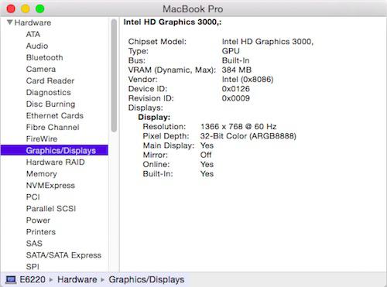Select Printers in the sidebar
Image resolution: width=387 pixels, height=287 pixels.
point(41,232)
